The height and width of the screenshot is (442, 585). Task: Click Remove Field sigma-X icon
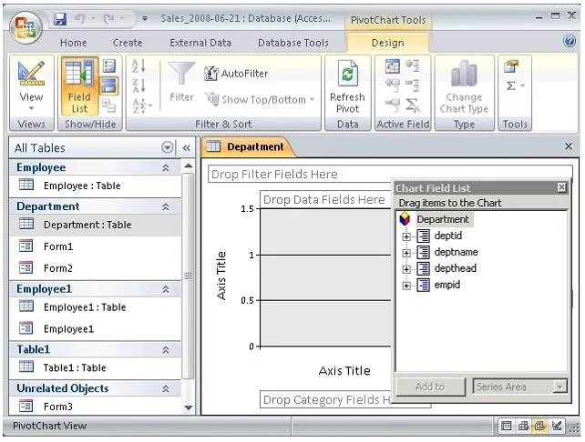click(412, 105)
